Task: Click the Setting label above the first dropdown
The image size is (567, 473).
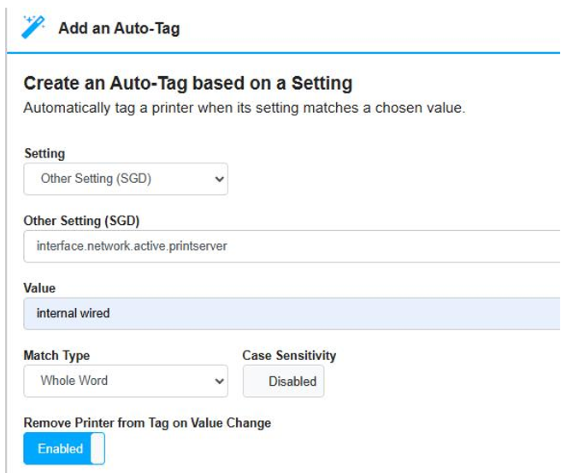Action: (x=44, y=153)
